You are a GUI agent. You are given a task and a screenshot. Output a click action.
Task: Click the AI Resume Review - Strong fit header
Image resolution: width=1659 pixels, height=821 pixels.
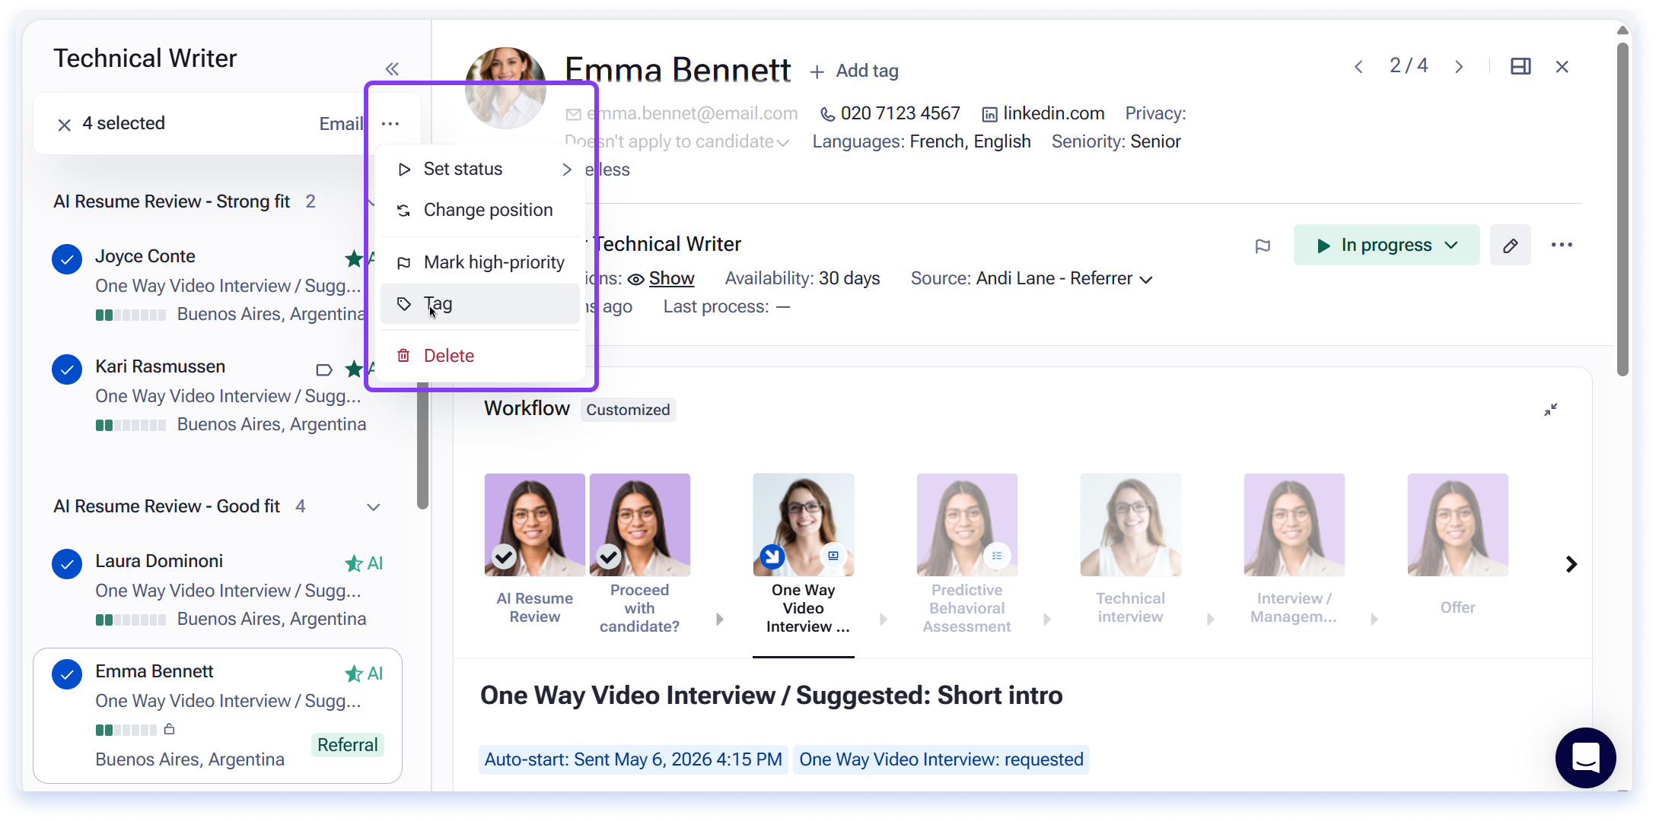click(172, 201)
